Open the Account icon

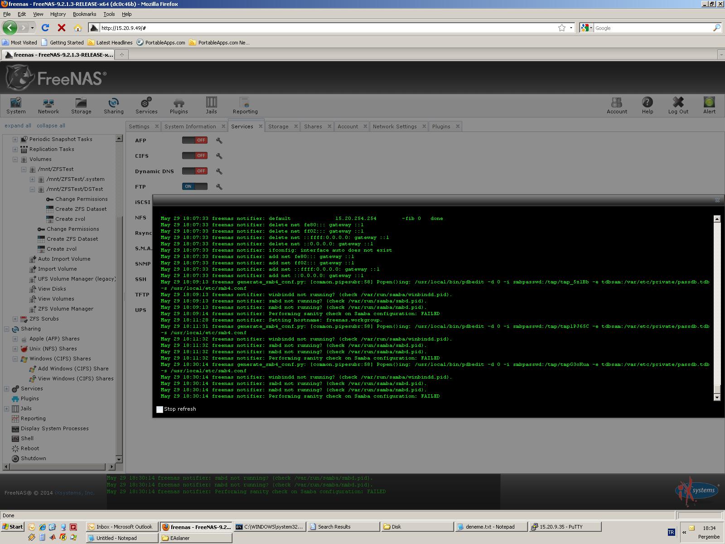(617, 105)
